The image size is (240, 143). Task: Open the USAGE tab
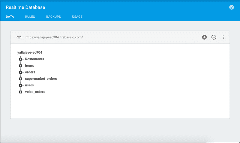click(x=77, y=17)
